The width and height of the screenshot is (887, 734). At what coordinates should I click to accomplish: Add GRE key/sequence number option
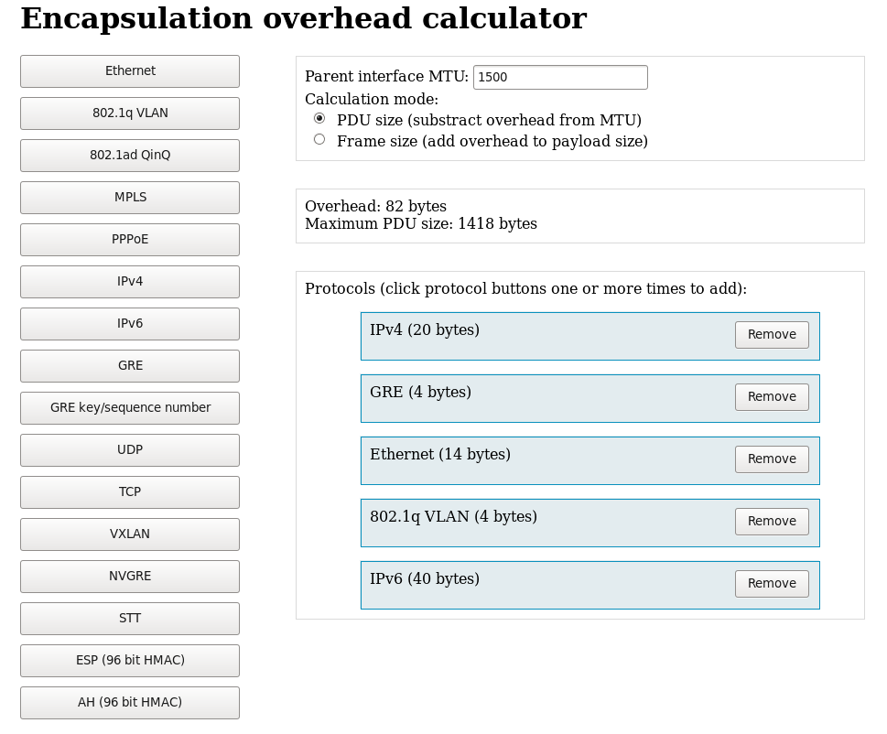130,408
